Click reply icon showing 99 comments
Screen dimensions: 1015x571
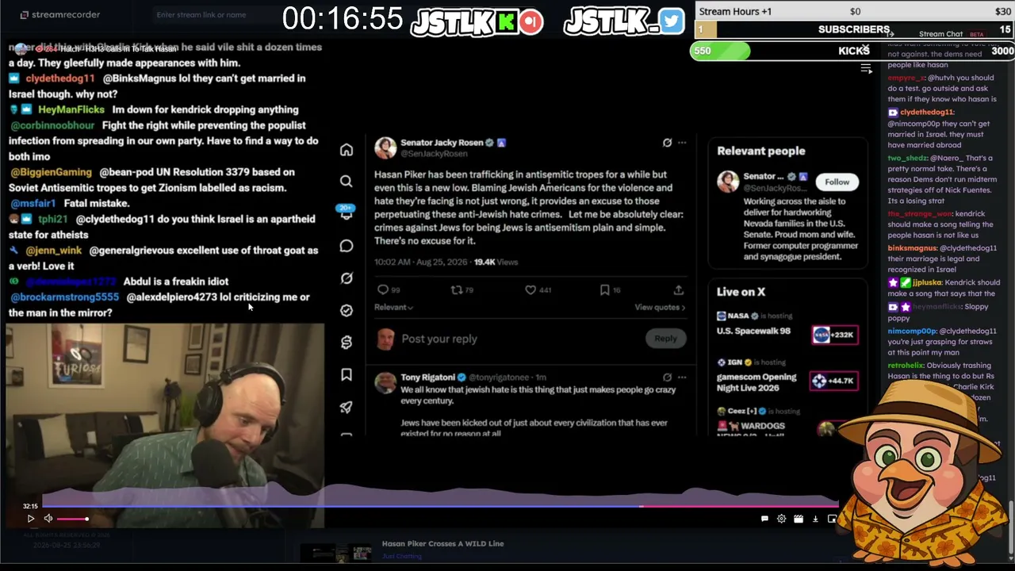point(383,290)
